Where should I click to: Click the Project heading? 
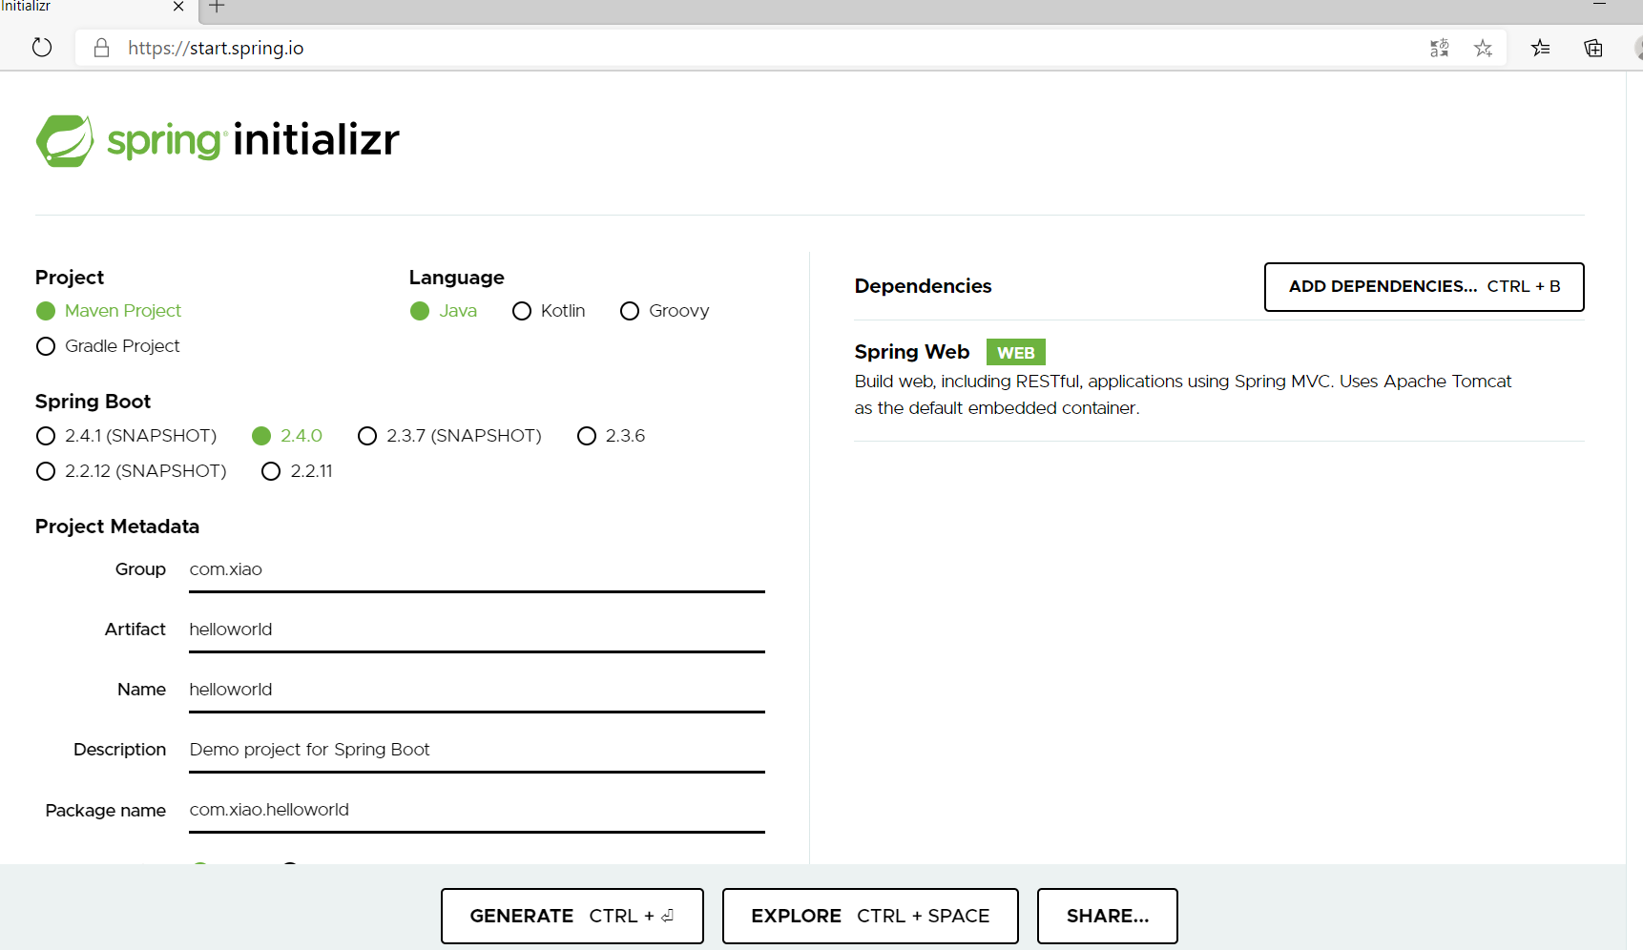[x=70, y=278]
